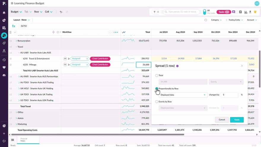Screen dimensions: 261x147
Task: Click the Cancel button in Spread dialog
Action: point(222,120)
